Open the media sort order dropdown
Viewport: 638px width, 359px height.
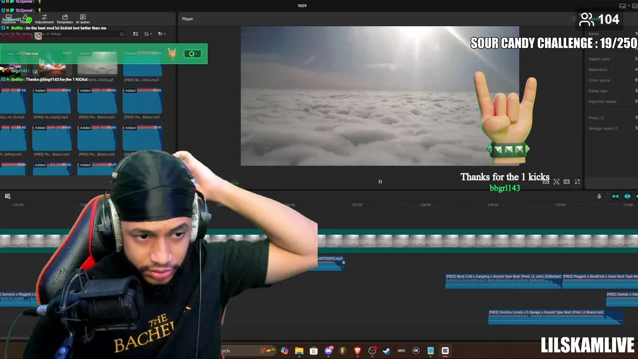click(148, 34)
